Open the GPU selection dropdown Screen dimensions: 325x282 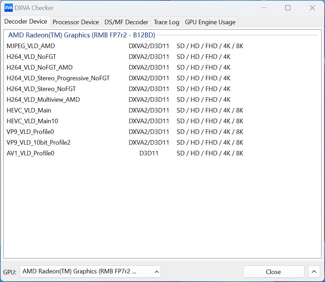coord(90,272)
